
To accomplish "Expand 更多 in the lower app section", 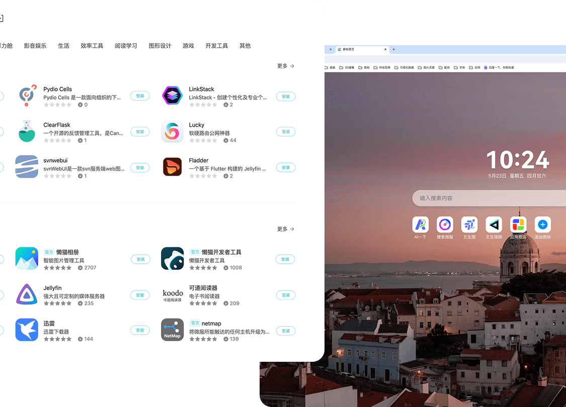I will (285, 229).
